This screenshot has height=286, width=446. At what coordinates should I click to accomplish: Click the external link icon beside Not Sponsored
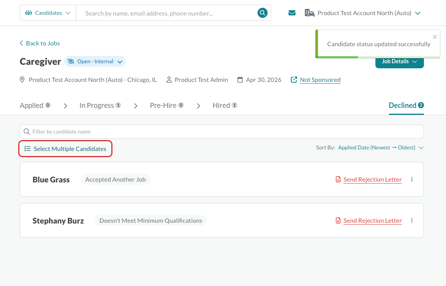point(294,80)
